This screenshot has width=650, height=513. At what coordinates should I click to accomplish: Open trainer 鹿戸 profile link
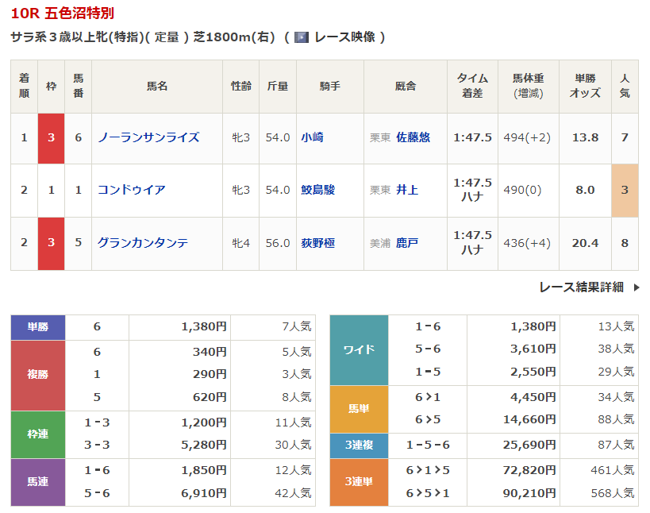tap(407, 243)
